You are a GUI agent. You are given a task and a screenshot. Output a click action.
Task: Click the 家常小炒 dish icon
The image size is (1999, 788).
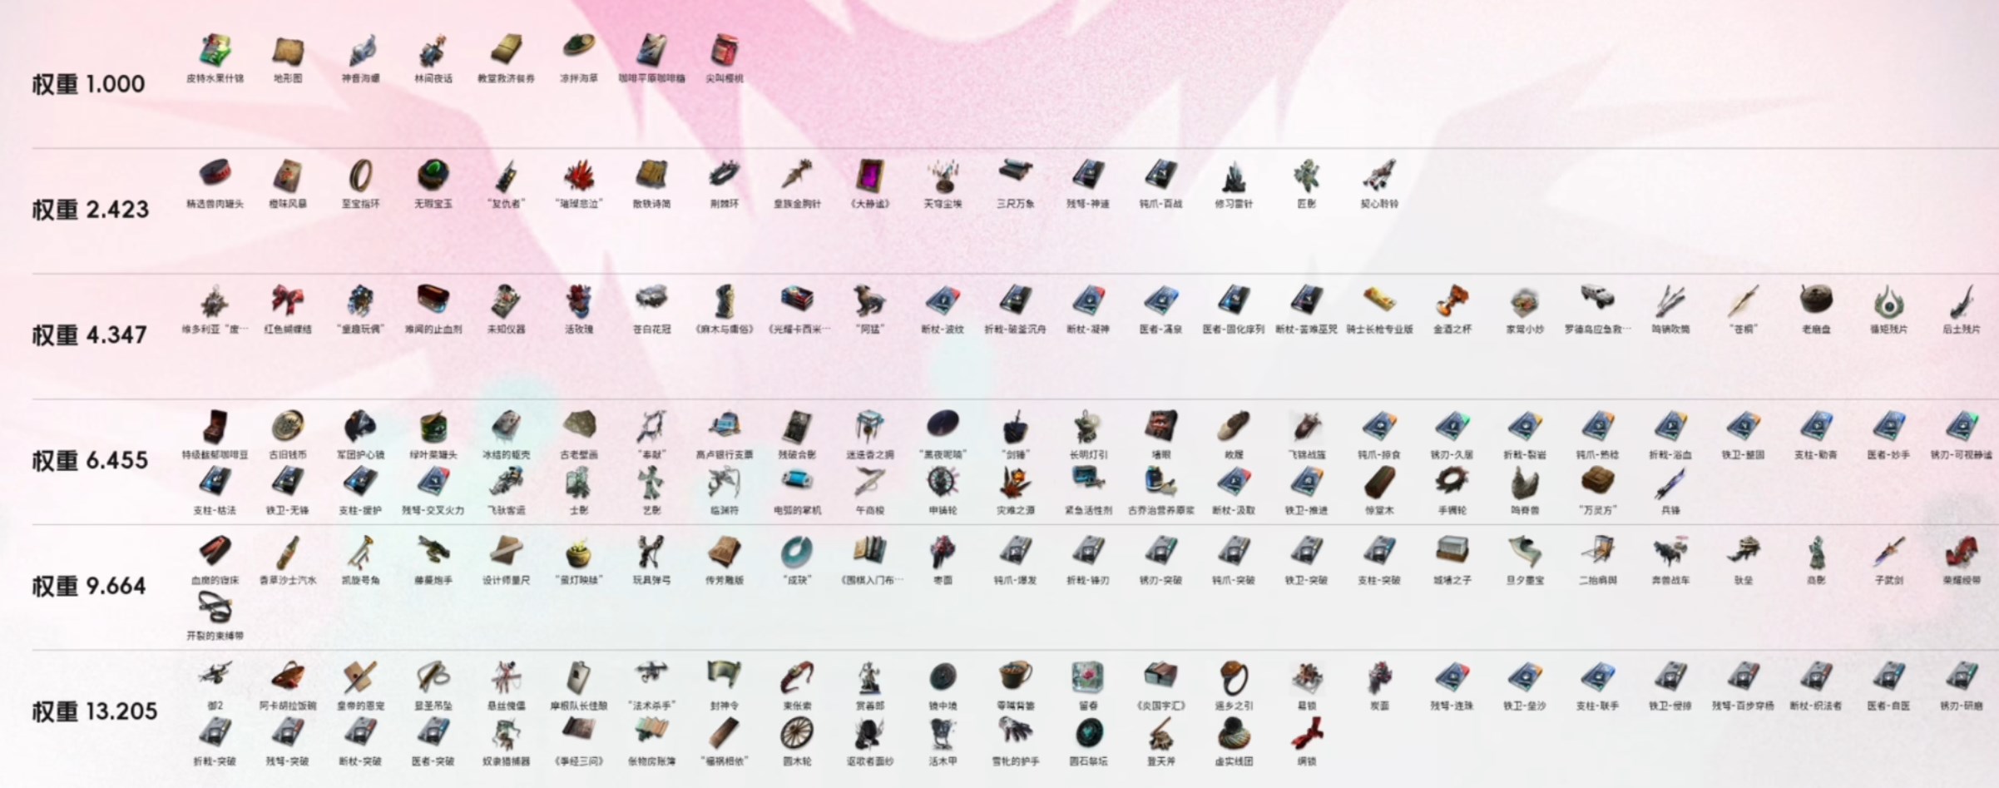click(x=1524, y=301)
